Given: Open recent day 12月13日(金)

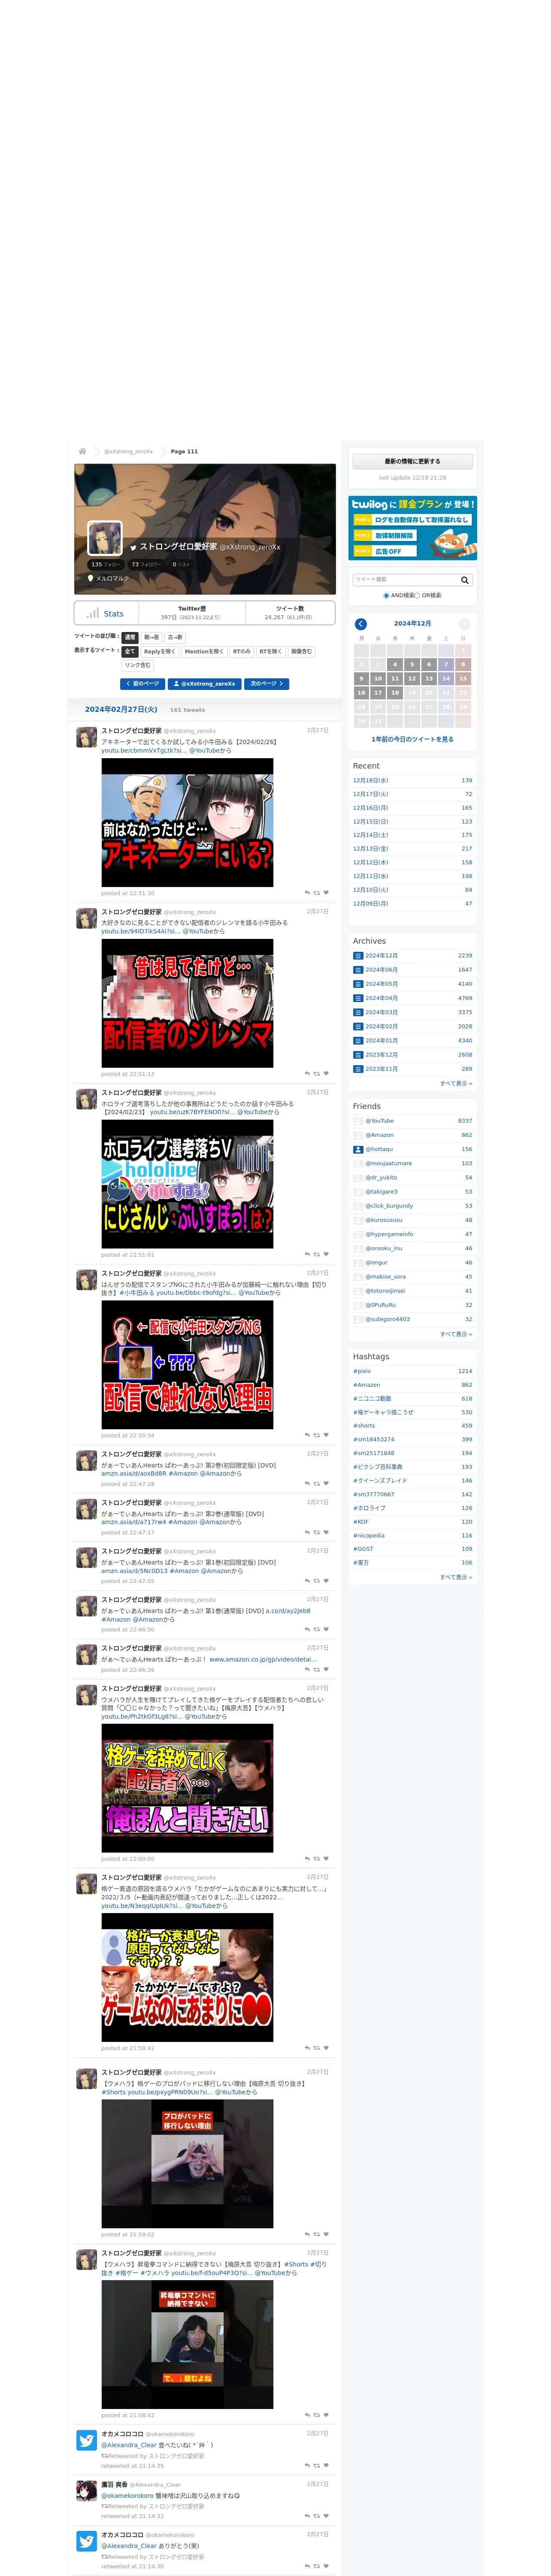Looking at the screenshot, I should click(x=371, y=848).
